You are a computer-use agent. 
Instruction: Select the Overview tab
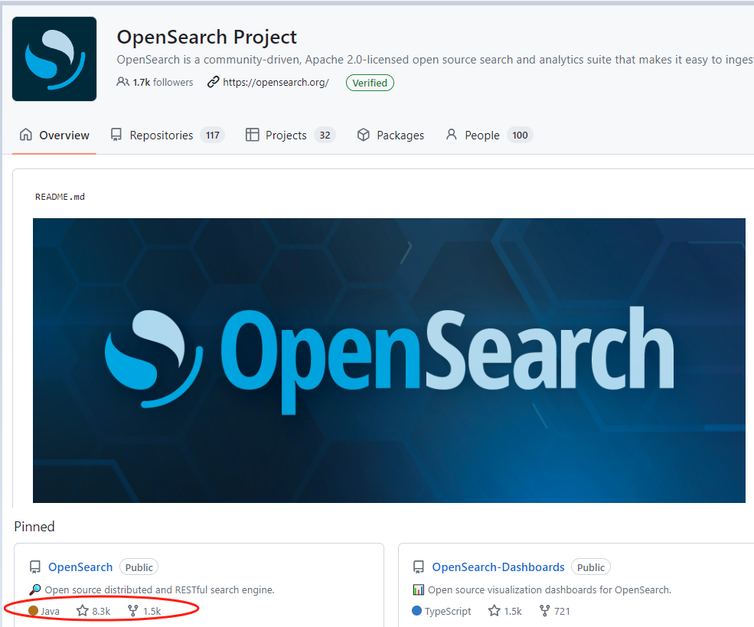click(54, 135)
